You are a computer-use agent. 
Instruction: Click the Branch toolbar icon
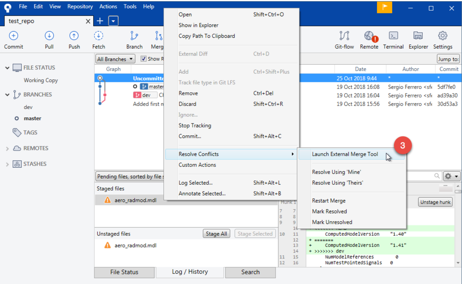pyautogui.click(x=134, y=36)
